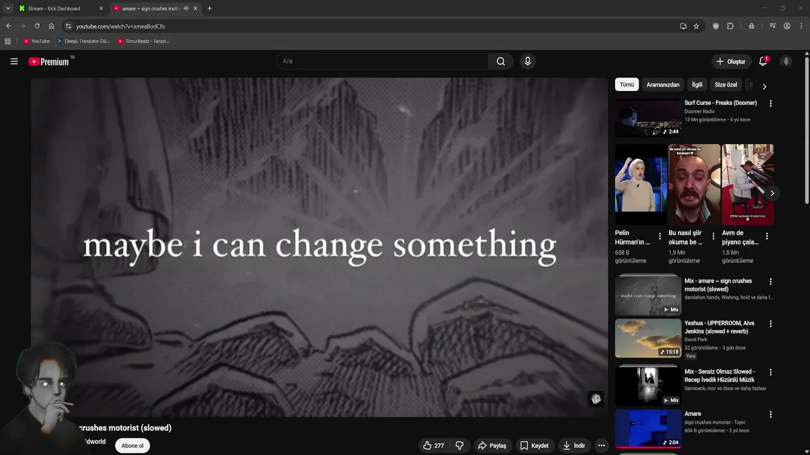Screen dimensions: 810x455
Task: Open the YouTube hamburger guide menu
Action: tap(14, 61)
